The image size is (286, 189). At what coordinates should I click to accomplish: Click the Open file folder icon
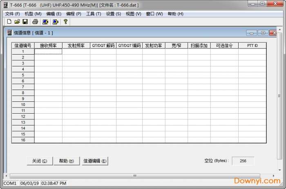point(17,22)
